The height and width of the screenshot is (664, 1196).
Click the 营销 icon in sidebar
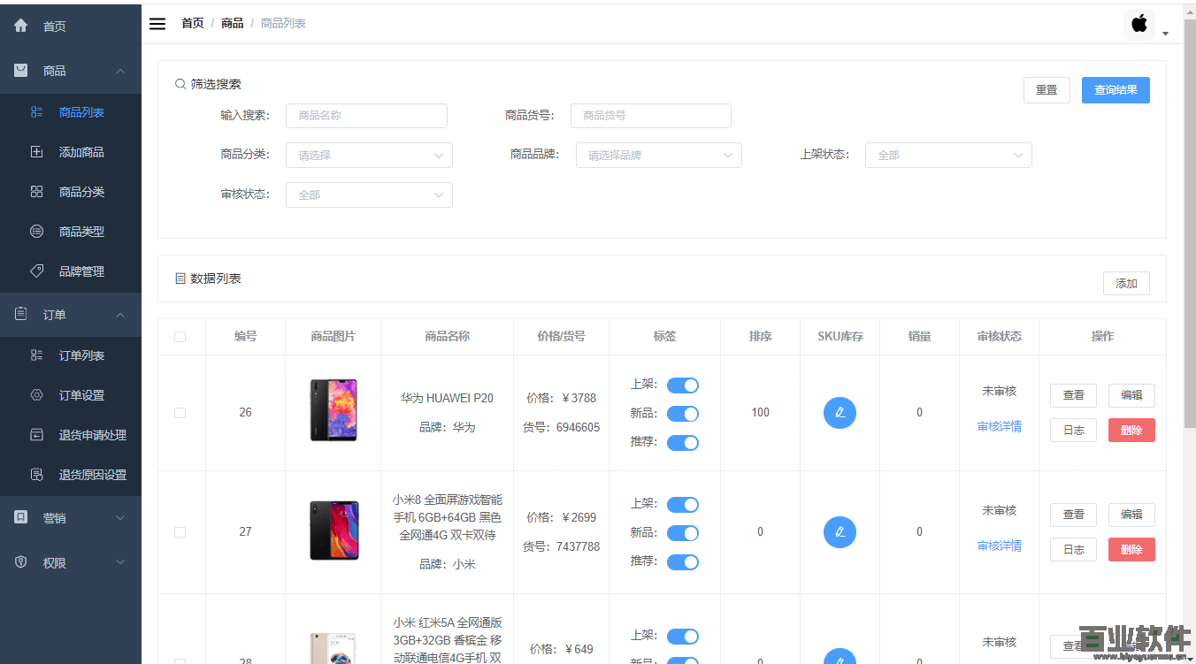click(21, 517)
